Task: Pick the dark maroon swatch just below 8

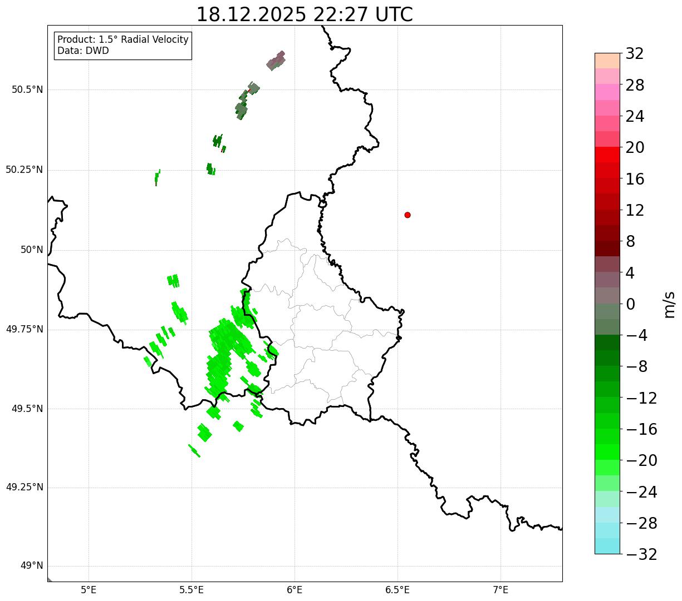Action: (607, 249)
